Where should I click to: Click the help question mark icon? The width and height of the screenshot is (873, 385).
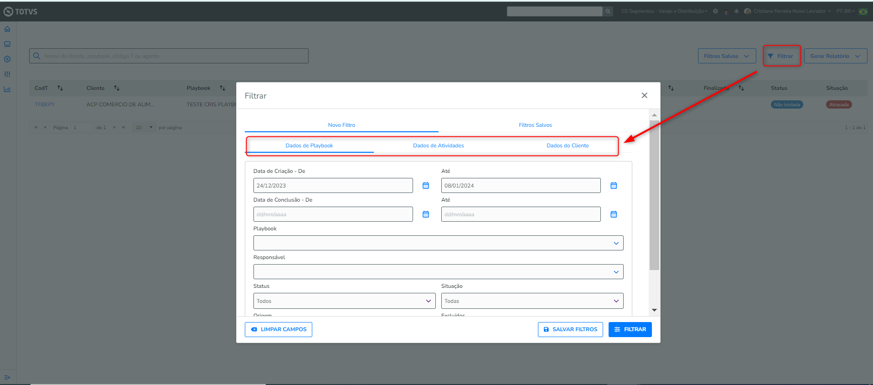click(x=715, y=11)
